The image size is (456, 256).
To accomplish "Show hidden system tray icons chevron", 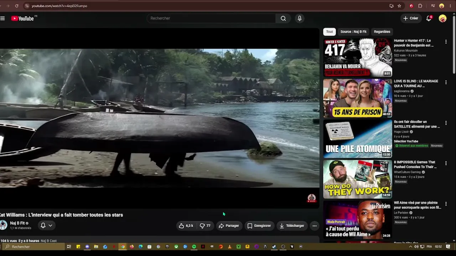I will tap(410, 246).
